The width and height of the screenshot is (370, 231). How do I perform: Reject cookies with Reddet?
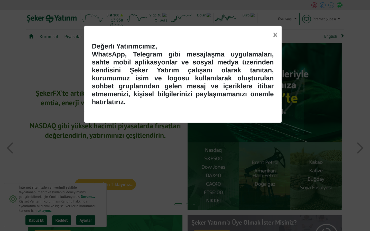point(62,220)
